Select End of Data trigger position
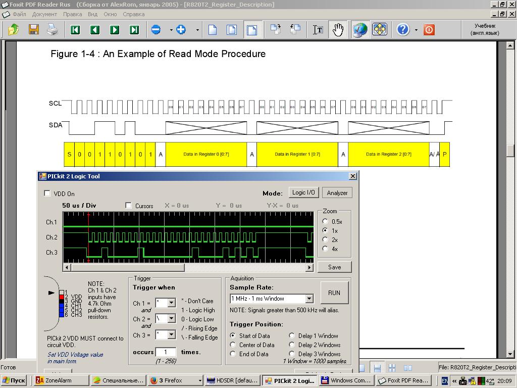Screen dimensions: 517x388 coord(233,354)
